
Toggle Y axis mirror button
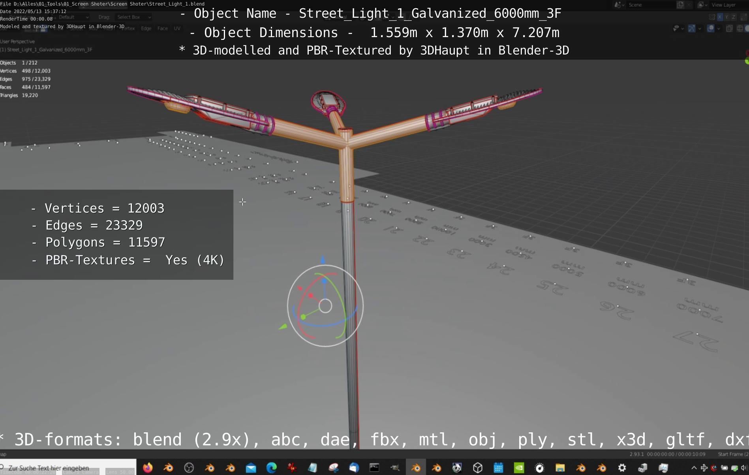click(x=727, y=17)
